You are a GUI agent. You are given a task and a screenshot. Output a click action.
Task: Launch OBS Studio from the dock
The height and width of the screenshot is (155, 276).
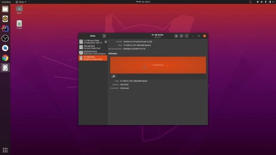click(5, 38)
